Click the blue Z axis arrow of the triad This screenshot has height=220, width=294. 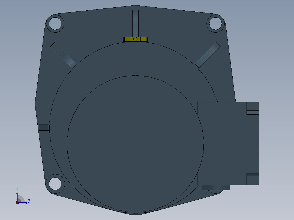coord(23,203)
